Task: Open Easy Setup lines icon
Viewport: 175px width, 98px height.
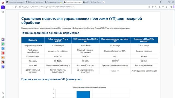Action: click(x=163, y=7)
